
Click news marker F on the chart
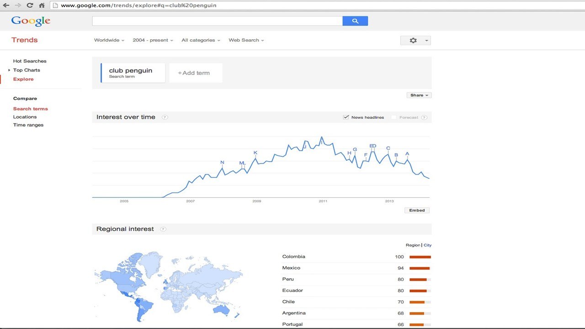tap(366, 155)
